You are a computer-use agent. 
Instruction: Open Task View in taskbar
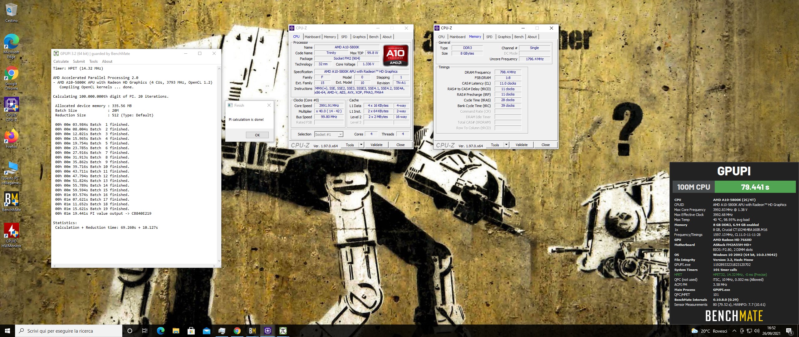(145, 331)
